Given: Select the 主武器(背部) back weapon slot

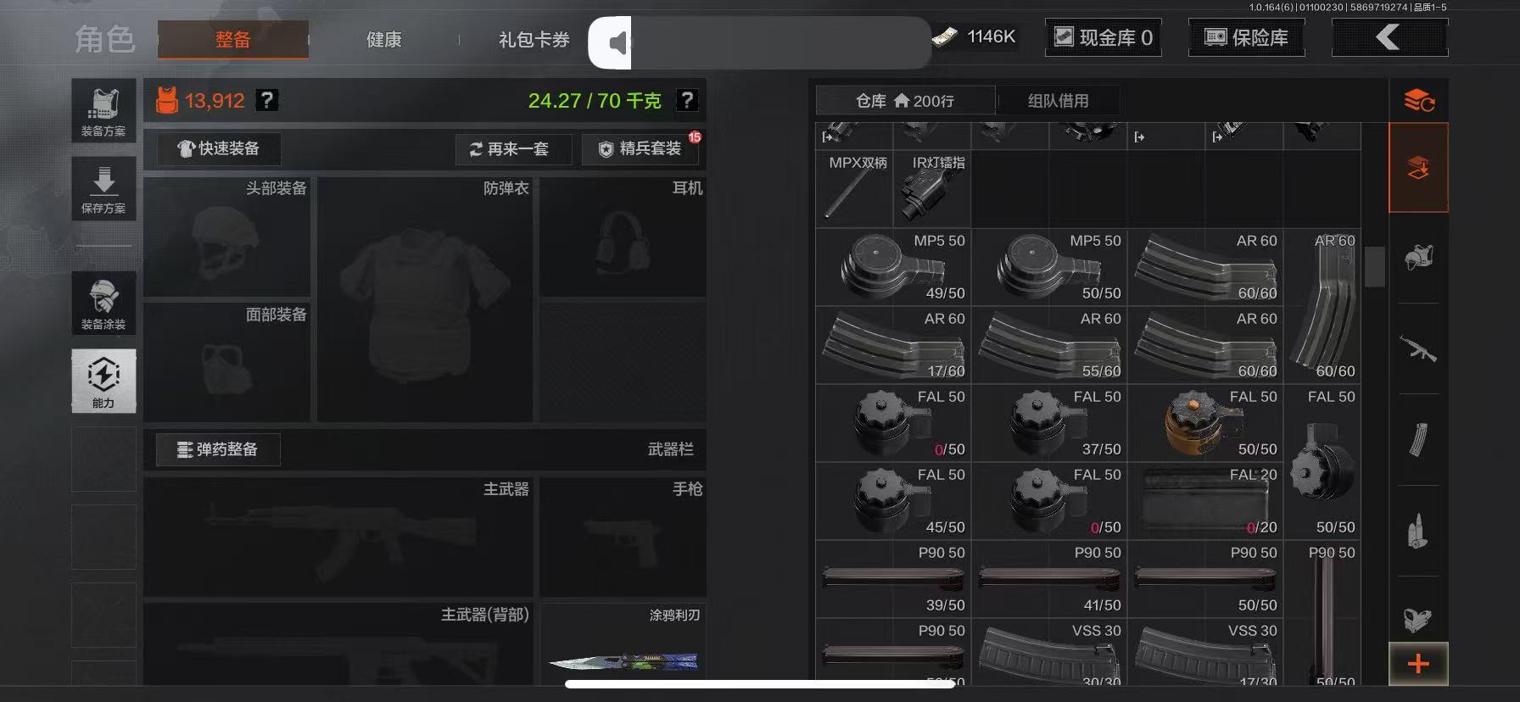Looking at the screenshot, I should (x=338, y=644).
